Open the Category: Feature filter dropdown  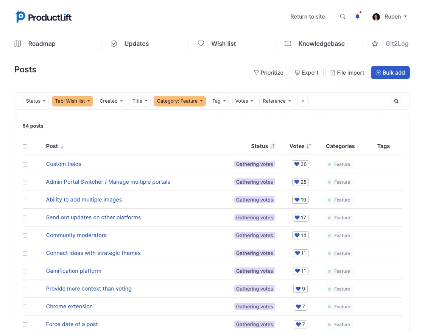(x=179, y=101)
